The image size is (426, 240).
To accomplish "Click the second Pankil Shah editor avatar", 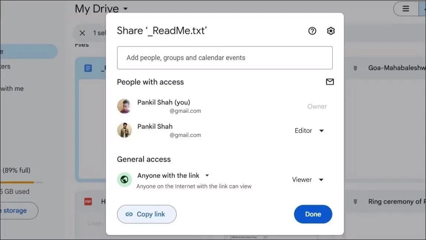I will tap(125, 130).
